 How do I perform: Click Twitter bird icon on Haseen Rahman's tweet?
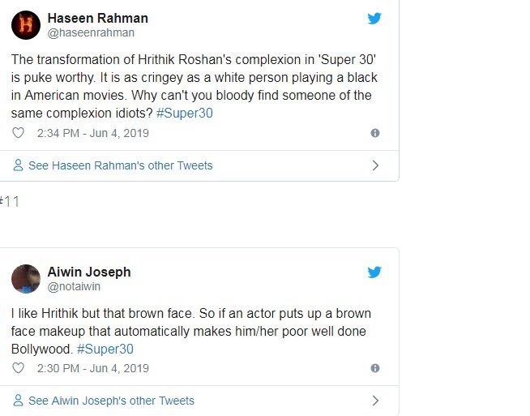click(374, 19)
